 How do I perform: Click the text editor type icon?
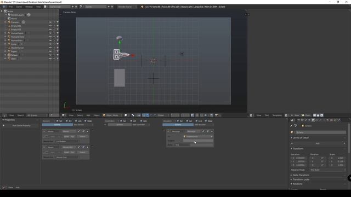pyautogui.click(x=251, y=115)
